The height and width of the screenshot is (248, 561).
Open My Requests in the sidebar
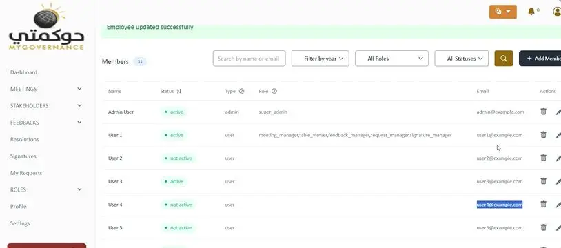[26, 173]
